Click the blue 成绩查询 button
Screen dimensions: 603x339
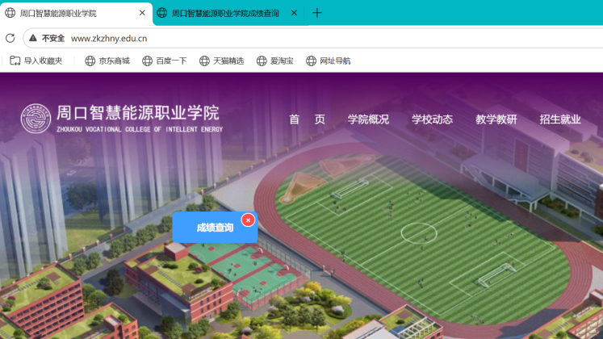tap(215, 228)
